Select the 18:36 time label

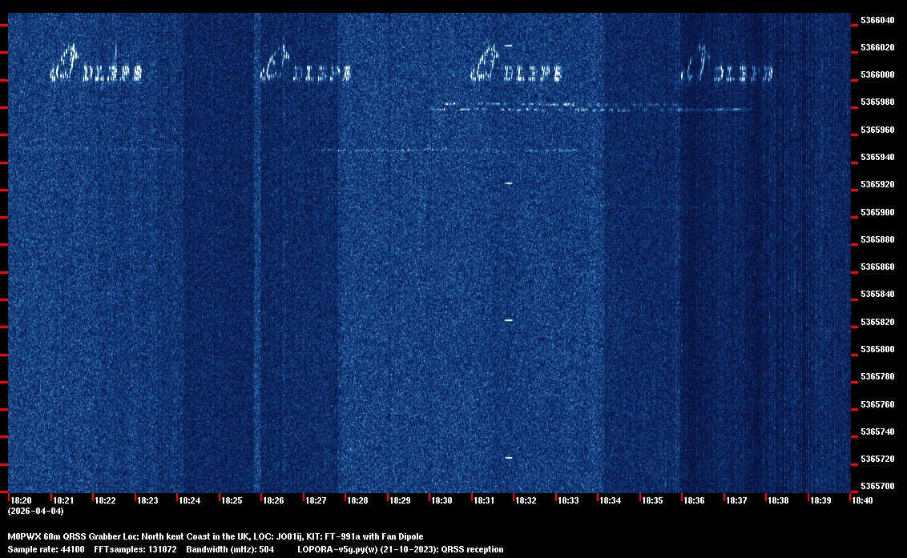coord(694,500)
